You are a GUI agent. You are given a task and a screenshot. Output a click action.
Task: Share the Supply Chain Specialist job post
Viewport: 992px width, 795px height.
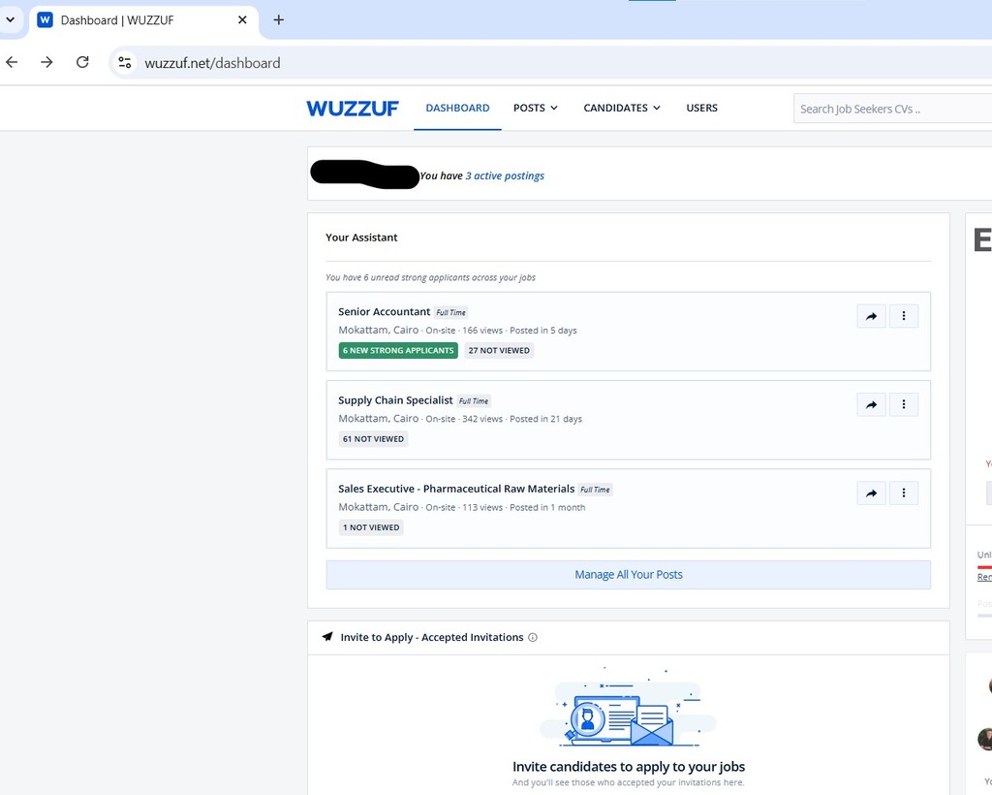pos(871,404)
